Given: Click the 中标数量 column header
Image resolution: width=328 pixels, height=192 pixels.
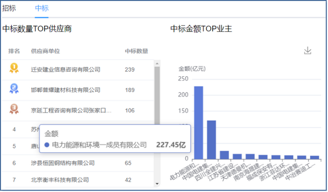Looking at the screenshot, I should 136,51.
